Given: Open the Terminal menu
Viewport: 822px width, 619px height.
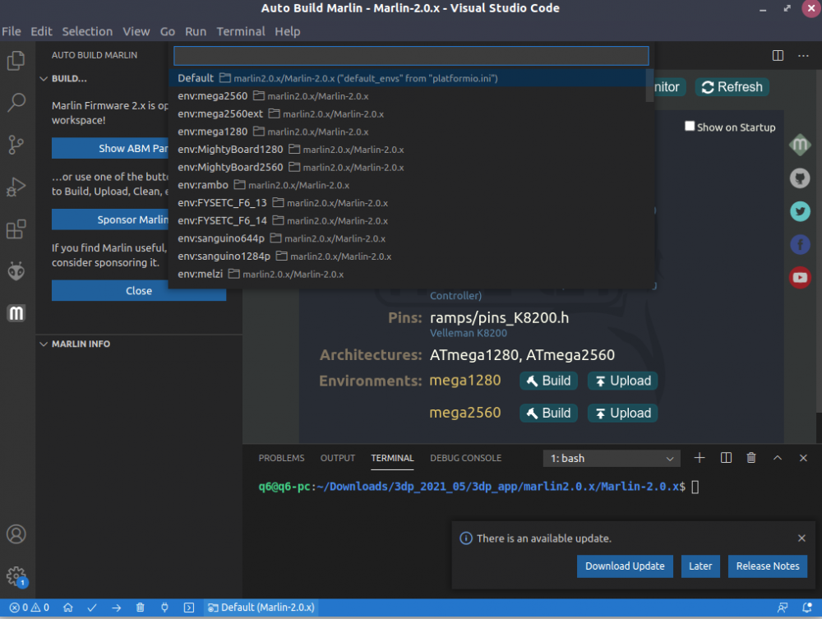Looking at the screenshot, I should pos(241,31).
